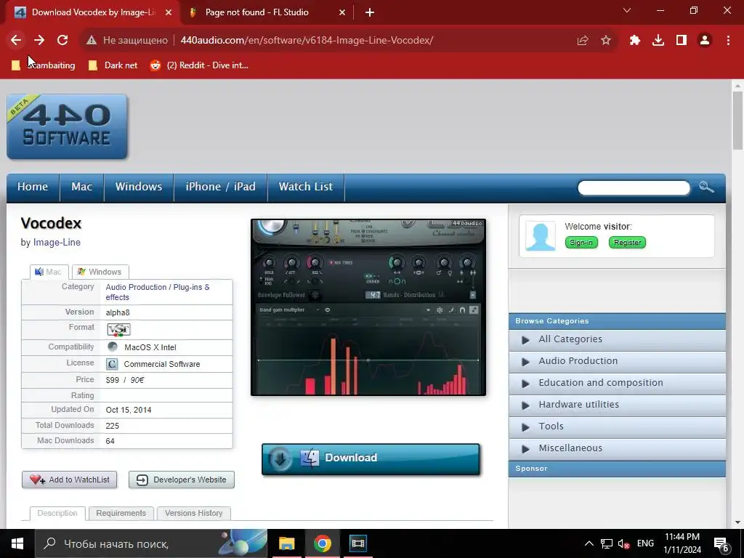
Task: Open the Windows menu item
Action: click(x=139, y=187)
